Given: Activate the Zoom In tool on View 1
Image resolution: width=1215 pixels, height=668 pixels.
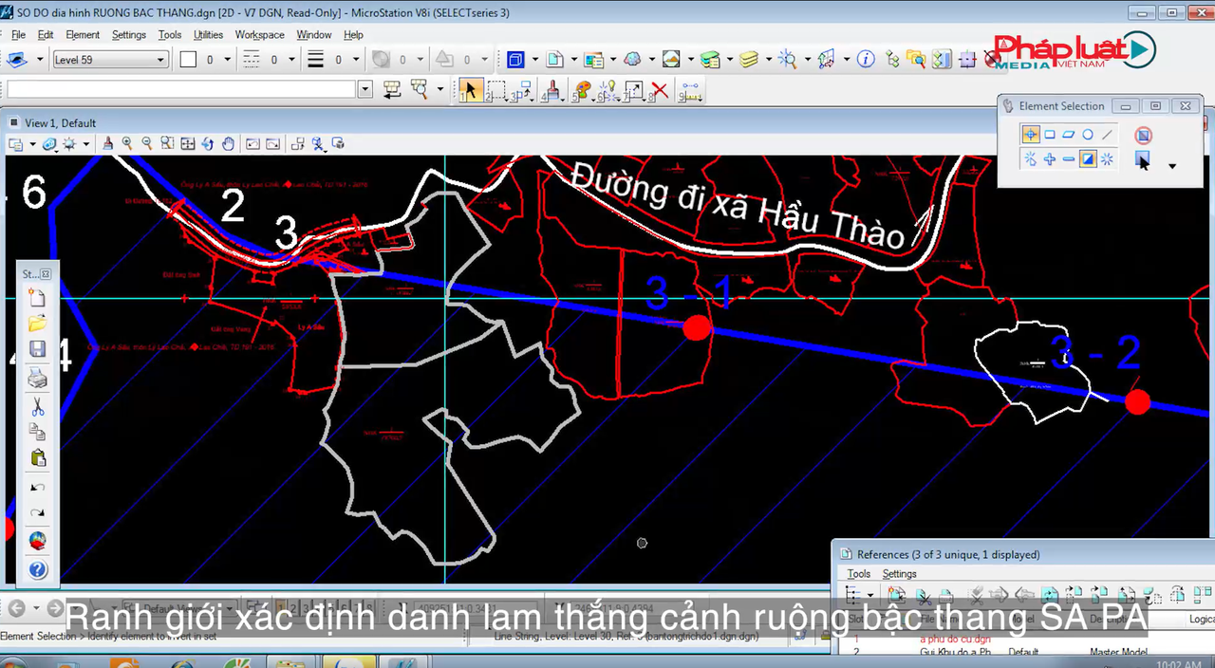Looking at the screenshot, I should click(x=126, y=143).
